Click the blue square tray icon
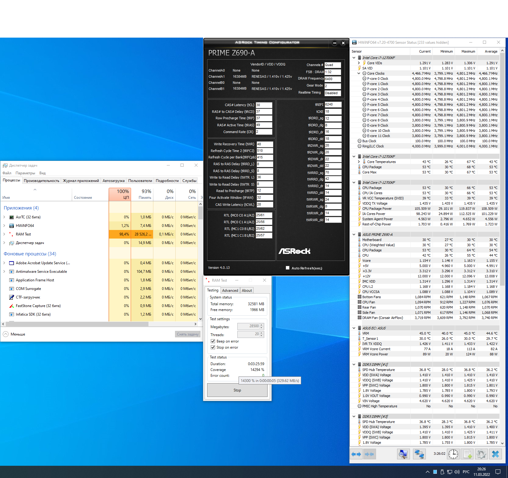 pos(435,472)
